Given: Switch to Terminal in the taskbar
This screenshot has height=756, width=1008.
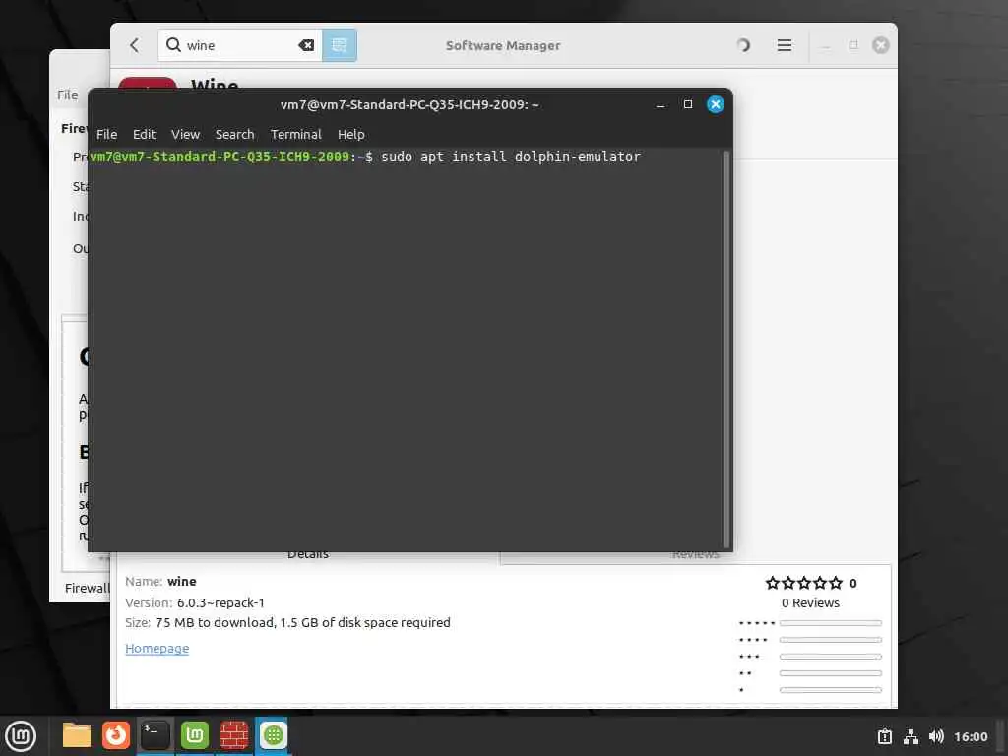Looking at the screenshot, I should click(x=155, y=735).
